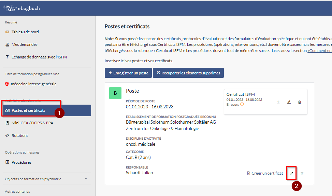The height and width of the screenshot is (196, 332).
Task: Delete the Certificat ISFM entry
Action: click(x=299, y=102)
